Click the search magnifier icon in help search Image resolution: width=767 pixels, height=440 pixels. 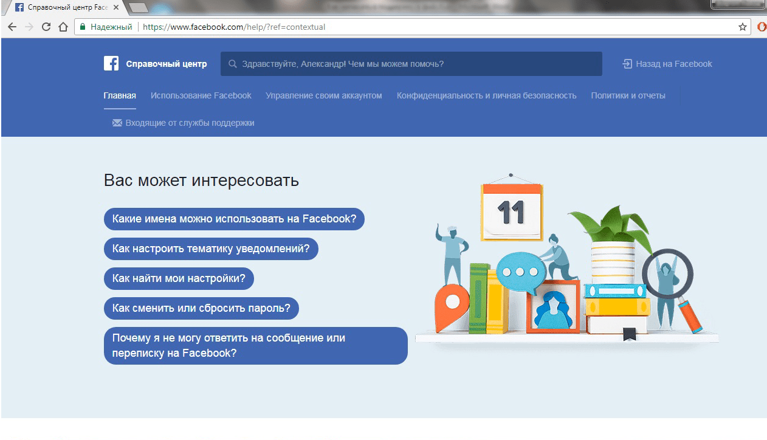[232, 64]
